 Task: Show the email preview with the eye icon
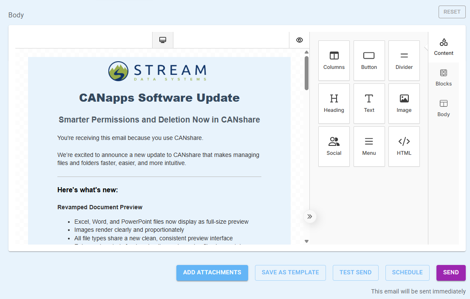point(299,40)
